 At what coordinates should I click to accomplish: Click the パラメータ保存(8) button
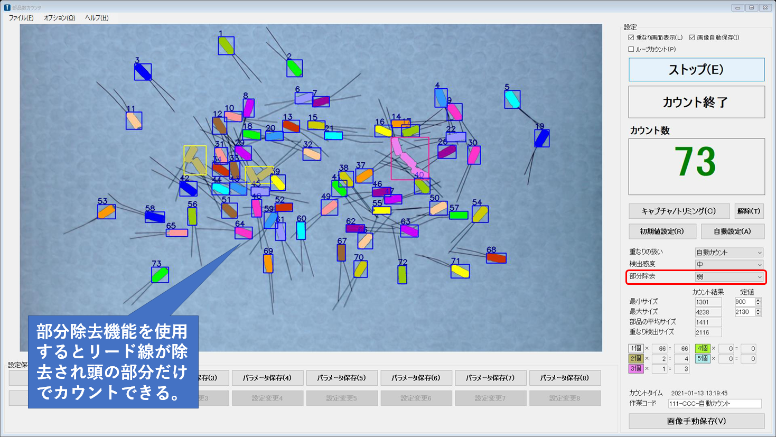(565, 378)
